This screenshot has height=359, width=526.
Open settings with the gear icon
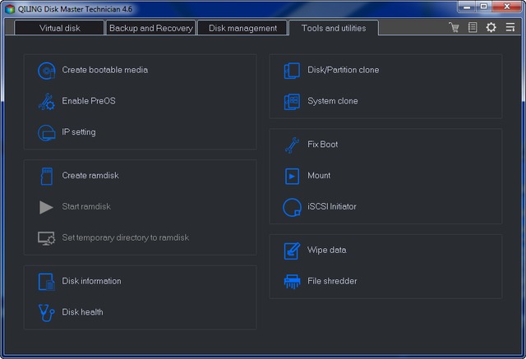(x=491, y=28)
